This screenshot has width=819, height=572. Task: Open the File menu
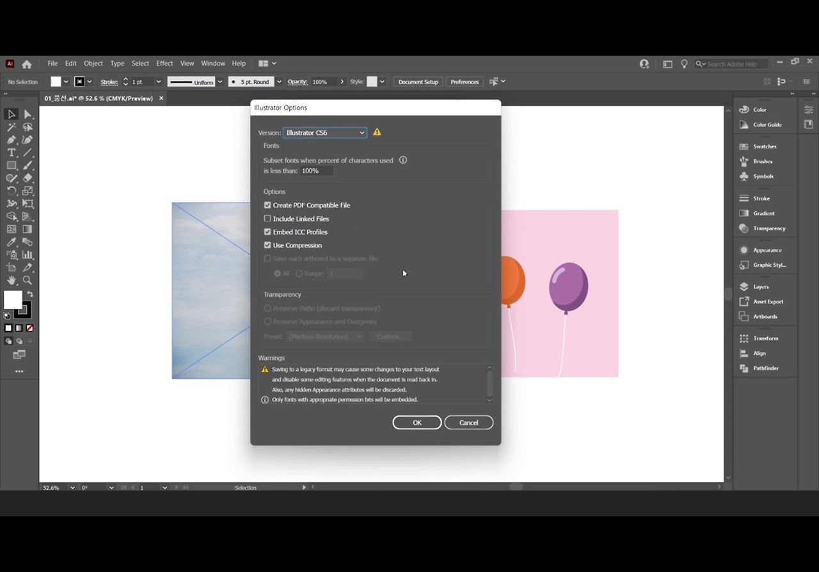pyautogui.click(x=52, y=63)
